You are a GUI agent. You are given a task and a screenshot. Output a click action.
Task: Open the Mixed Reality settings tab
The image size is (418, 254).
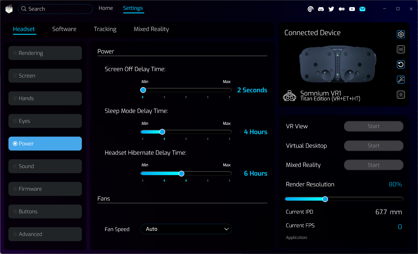coord(151,29)
